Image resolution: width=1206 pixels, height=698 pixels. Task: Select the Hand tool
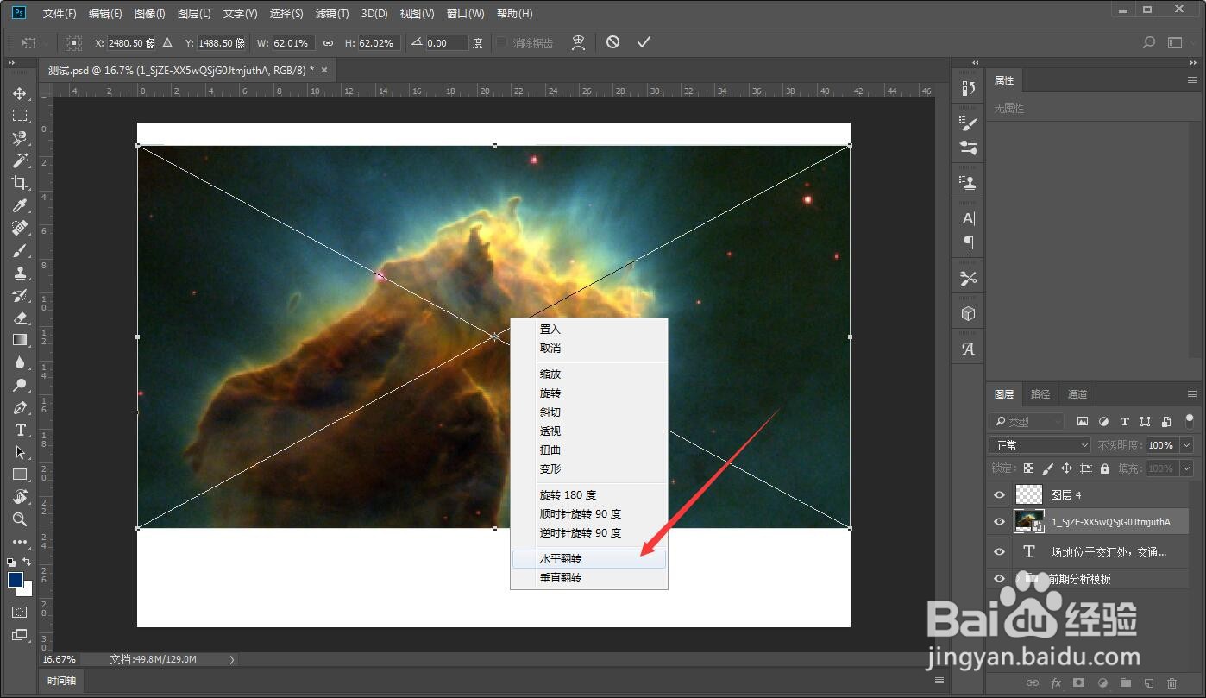(19, 497)
